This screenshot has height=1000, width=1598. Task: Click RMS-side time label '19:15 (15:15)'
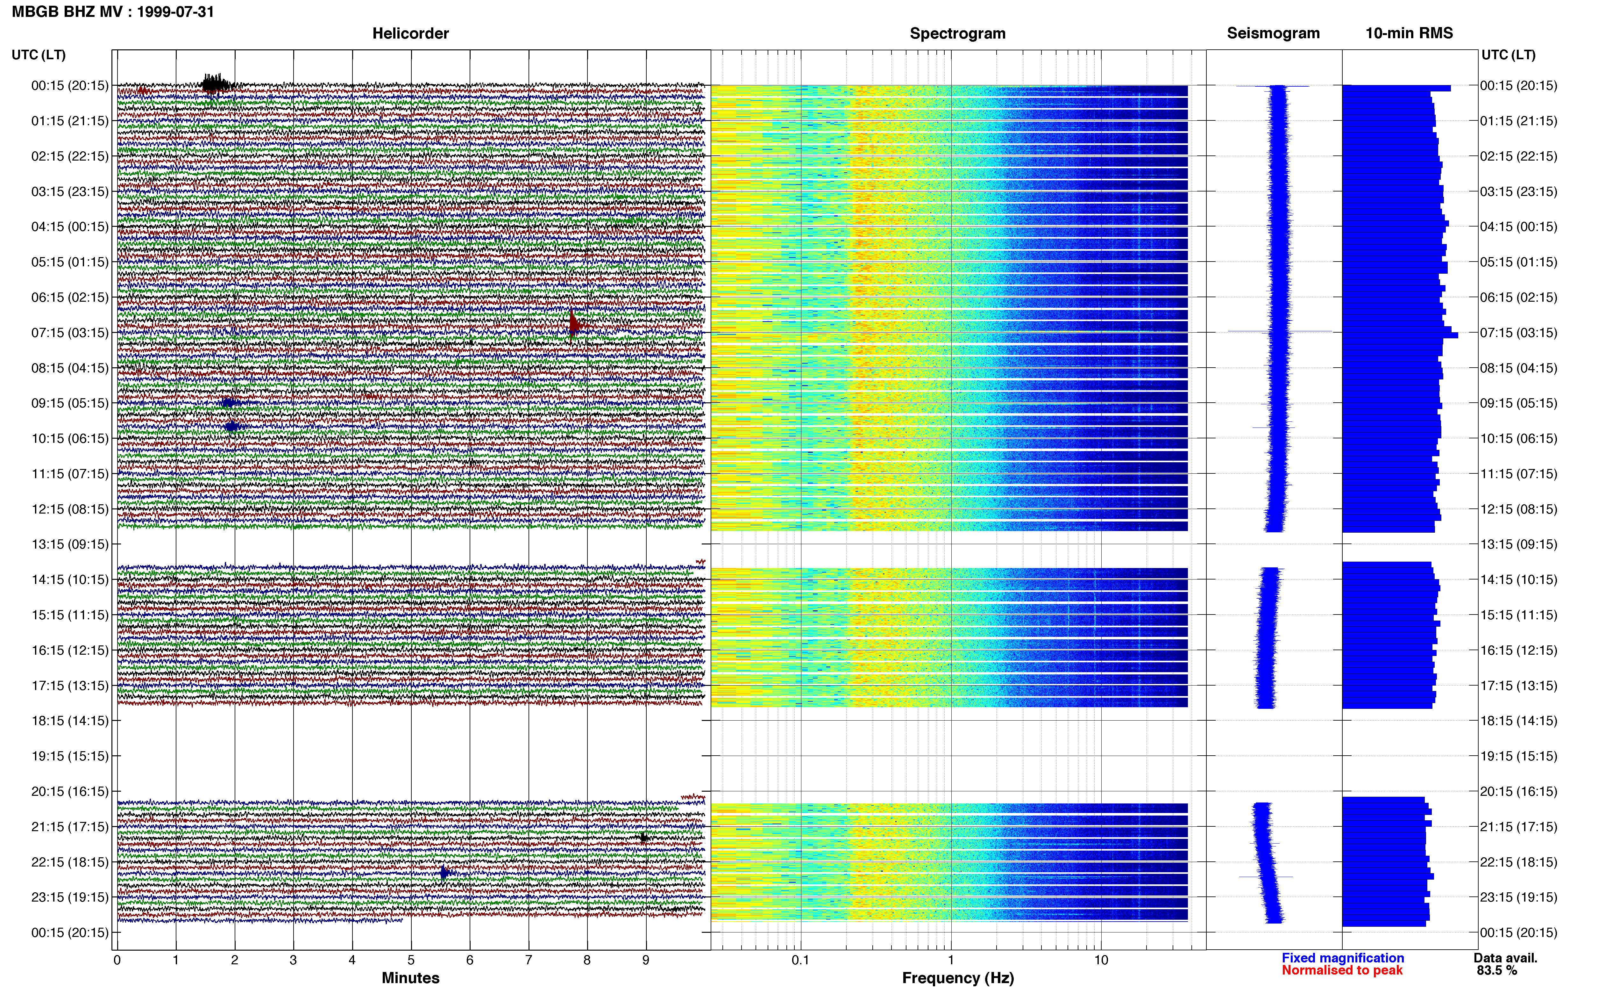click(x=1519, y=756)
